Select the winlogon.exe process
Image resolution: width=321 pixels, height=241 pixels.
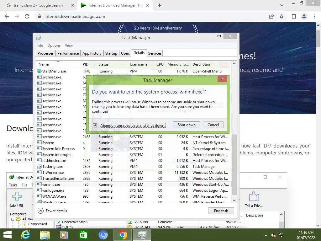coord(53,190)
